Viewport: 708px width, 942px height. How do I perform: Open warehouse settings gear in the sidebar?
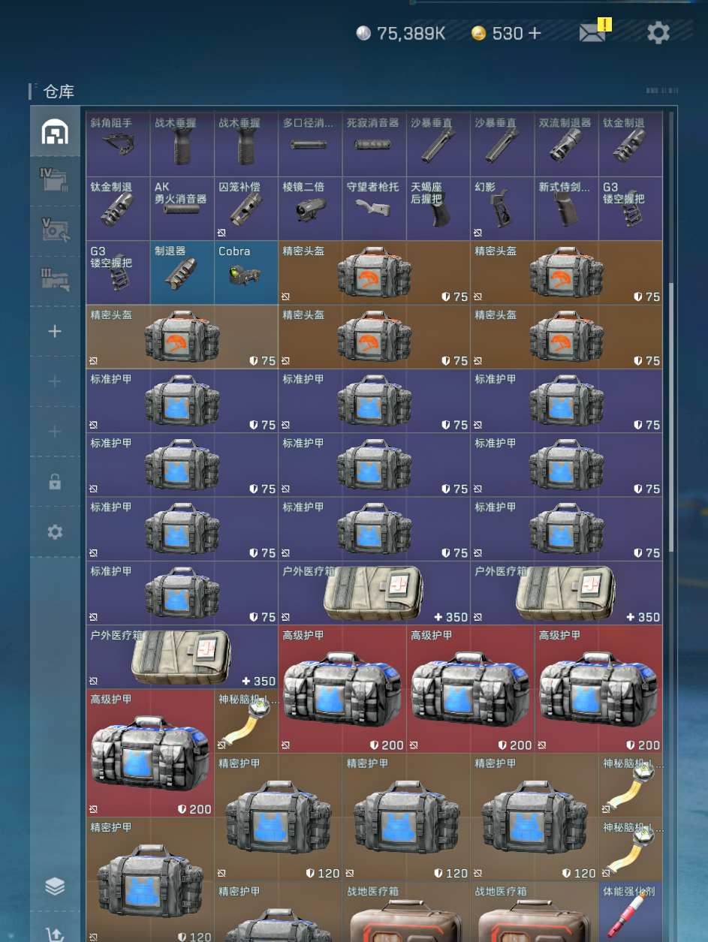click(x=55, y=532)
